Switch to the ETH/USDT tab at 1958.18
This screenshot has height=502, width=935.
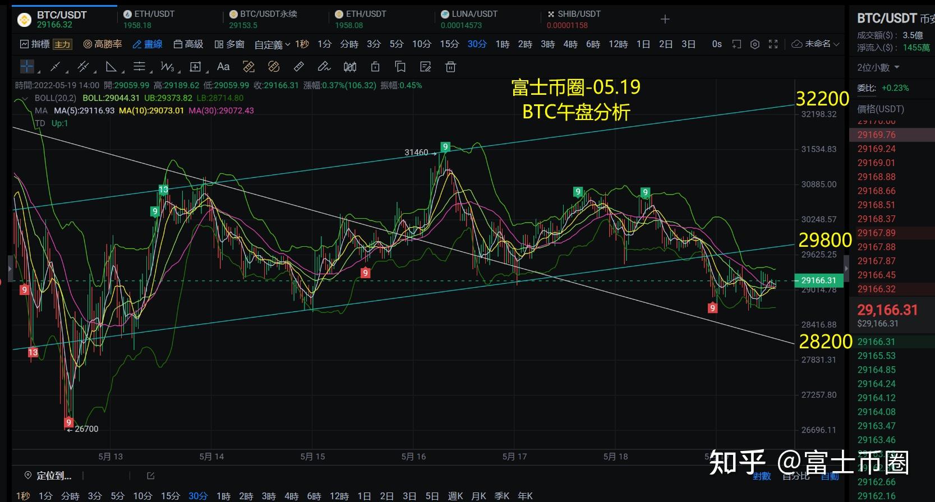[x=149, y=19]
